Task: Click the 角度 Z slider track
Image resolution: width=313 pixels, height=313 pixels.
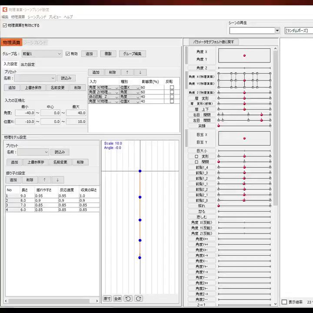Action: tap(244, 68)
